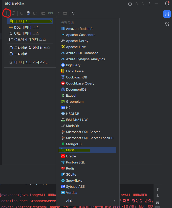Viewport: 172px width, 208px height.
Task: Select 경로에서 데이터 소스 menu item
Action: click(30, 39)
